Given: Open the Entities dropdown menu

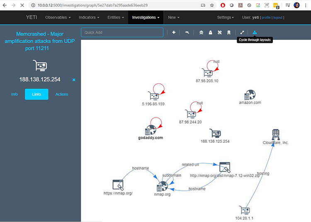Looking at the screenshot, I should click(x=116, y=17).
